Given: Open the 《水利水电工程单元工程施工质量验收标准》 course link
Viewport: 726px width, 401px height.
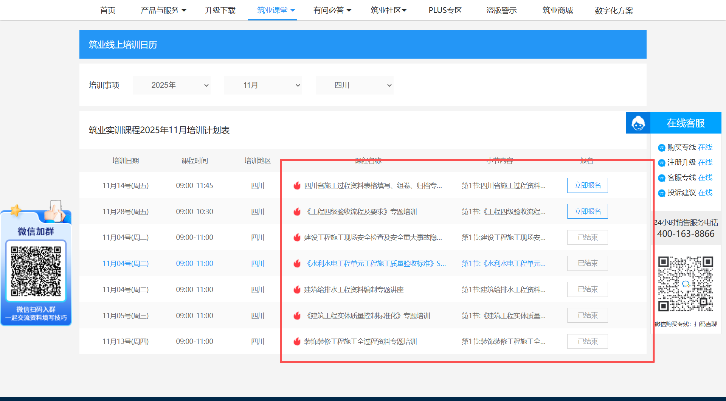Looking at the screenshot, I should coord(375,264).
